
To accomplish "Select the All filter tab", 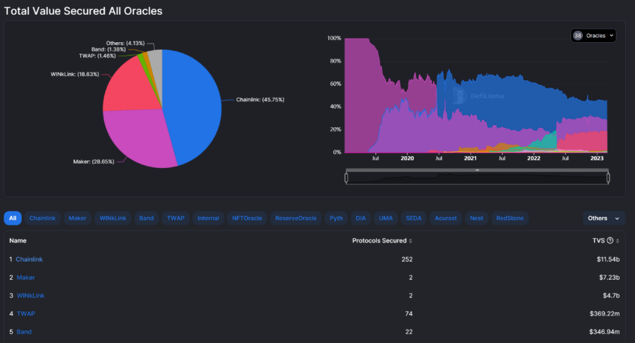I will (13, 219).
